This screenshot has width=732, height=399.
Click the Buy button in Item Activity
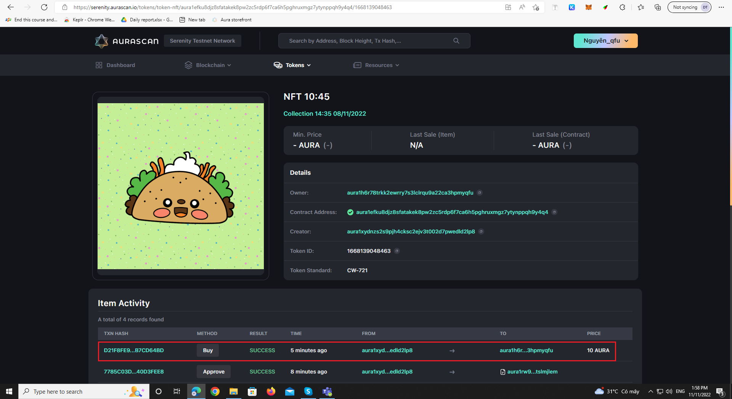pyautogui.click(x=207, y=350)
